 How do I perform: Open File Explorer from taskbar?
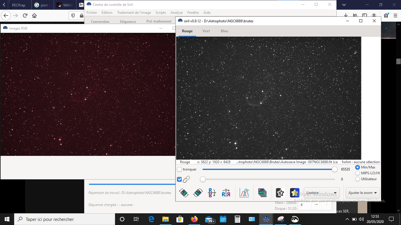click(165, 219)
